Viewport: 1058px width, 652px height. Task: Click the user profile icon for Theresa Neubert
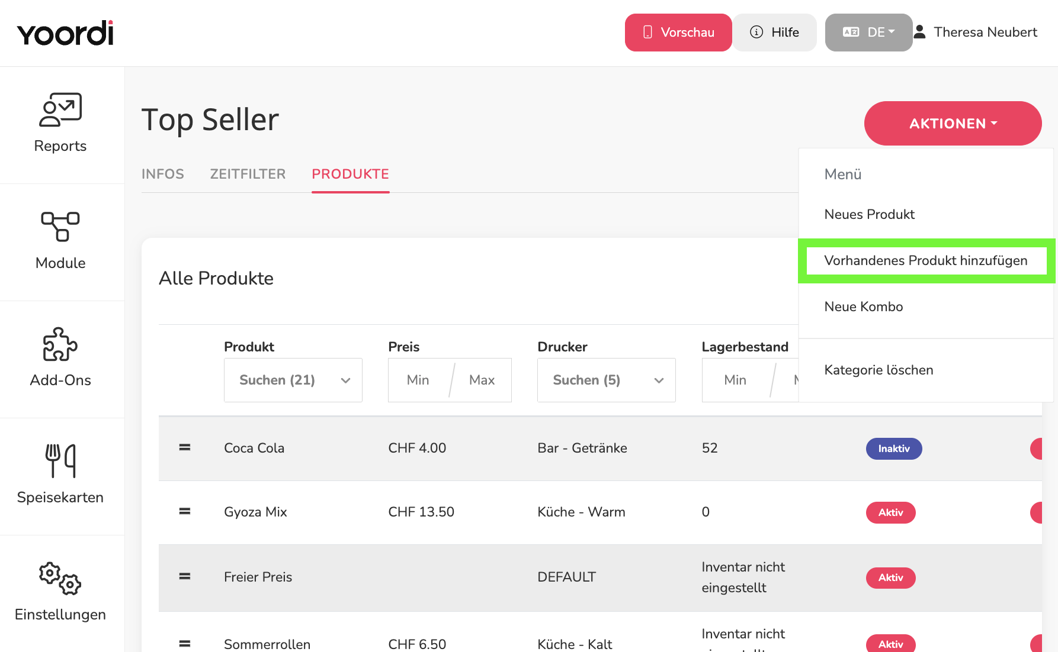(919, 32)
